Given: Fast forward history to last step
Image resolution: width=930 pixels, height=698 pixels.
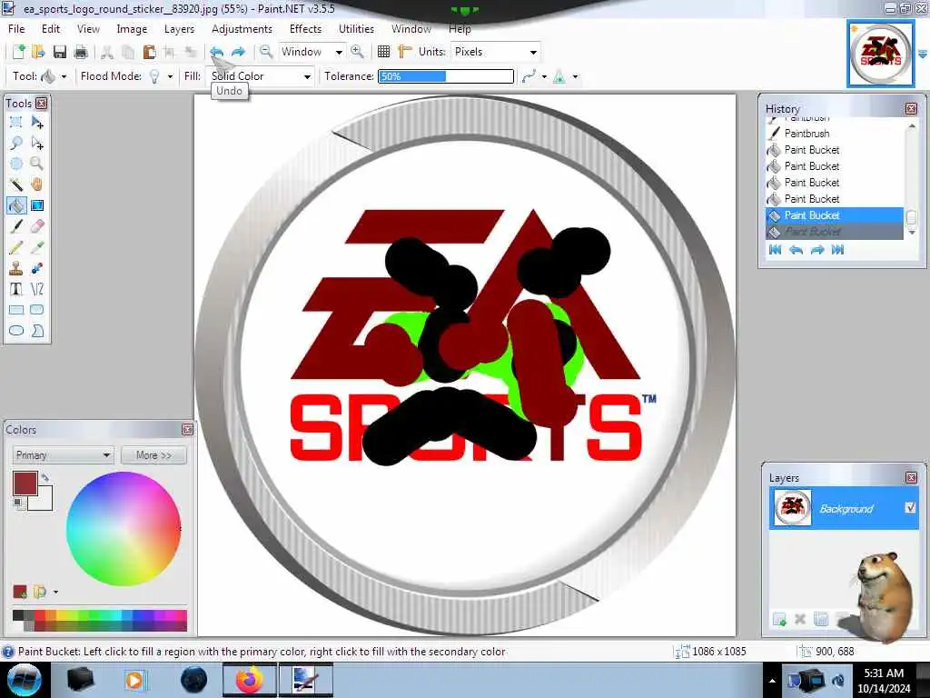Looking at the screenshot, I should point(837,250).
